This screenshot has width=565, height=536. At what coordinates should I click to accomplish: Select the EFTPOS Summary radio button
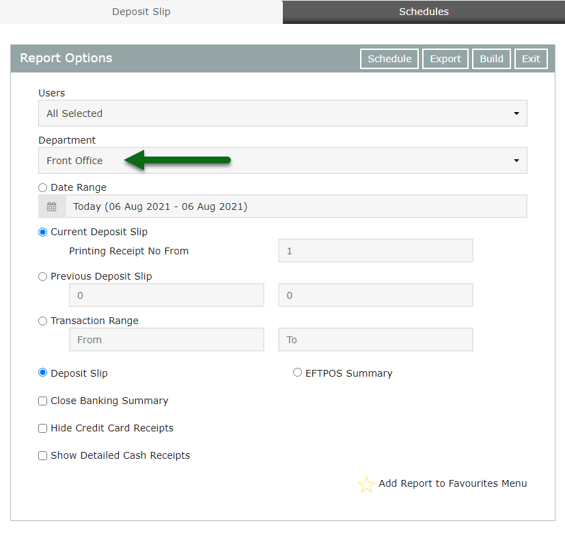coord(297,373)
